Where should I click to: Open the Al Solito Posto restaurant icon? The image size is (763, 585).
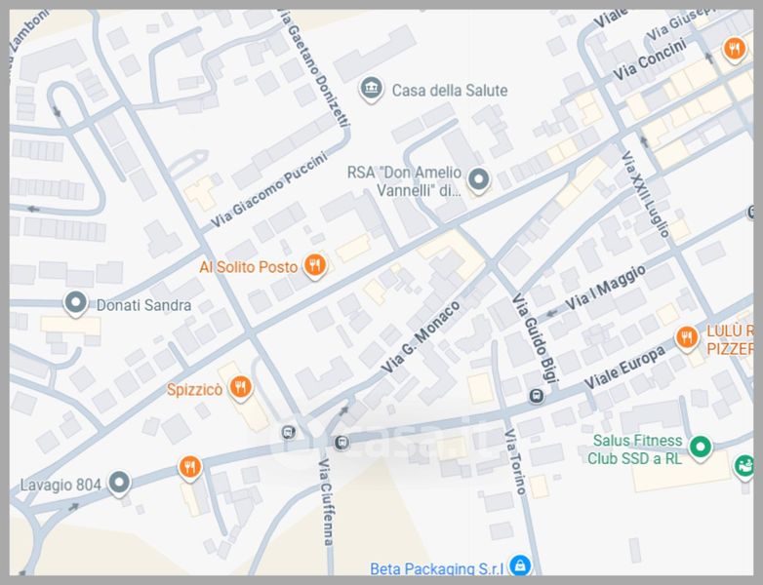tap(314, 265)
